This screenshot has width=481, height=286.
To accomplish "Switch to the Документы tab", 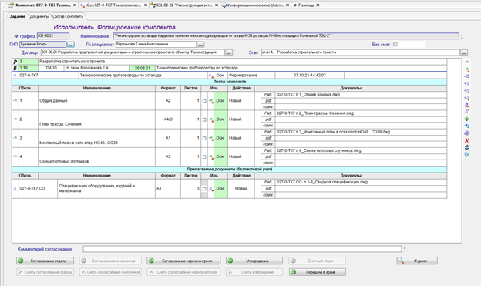I will tap(39, 16).
